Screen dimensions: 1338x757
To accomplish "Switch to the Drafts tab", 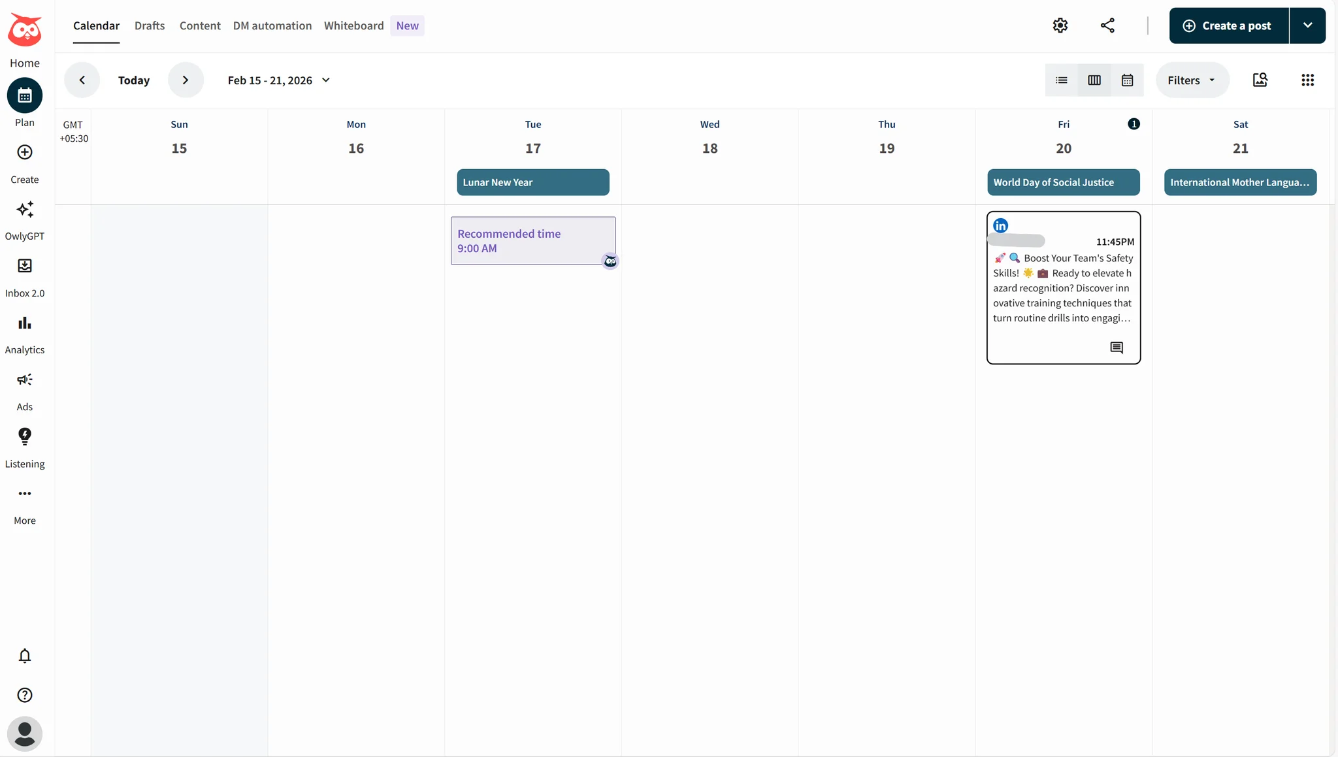I will pyautogui.click(x=149, y=25).
